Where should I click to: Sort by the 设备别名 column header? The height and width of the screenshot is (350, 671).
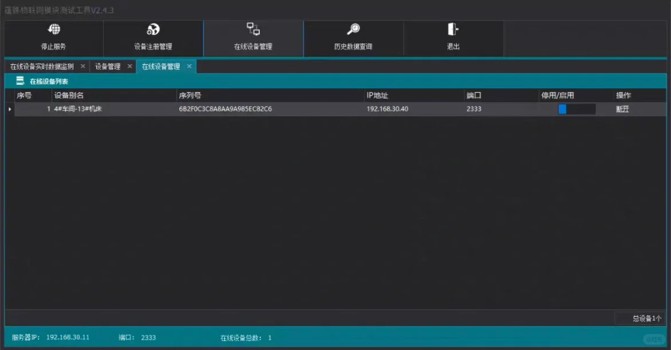pyautogui.click(x=69, y=96)
